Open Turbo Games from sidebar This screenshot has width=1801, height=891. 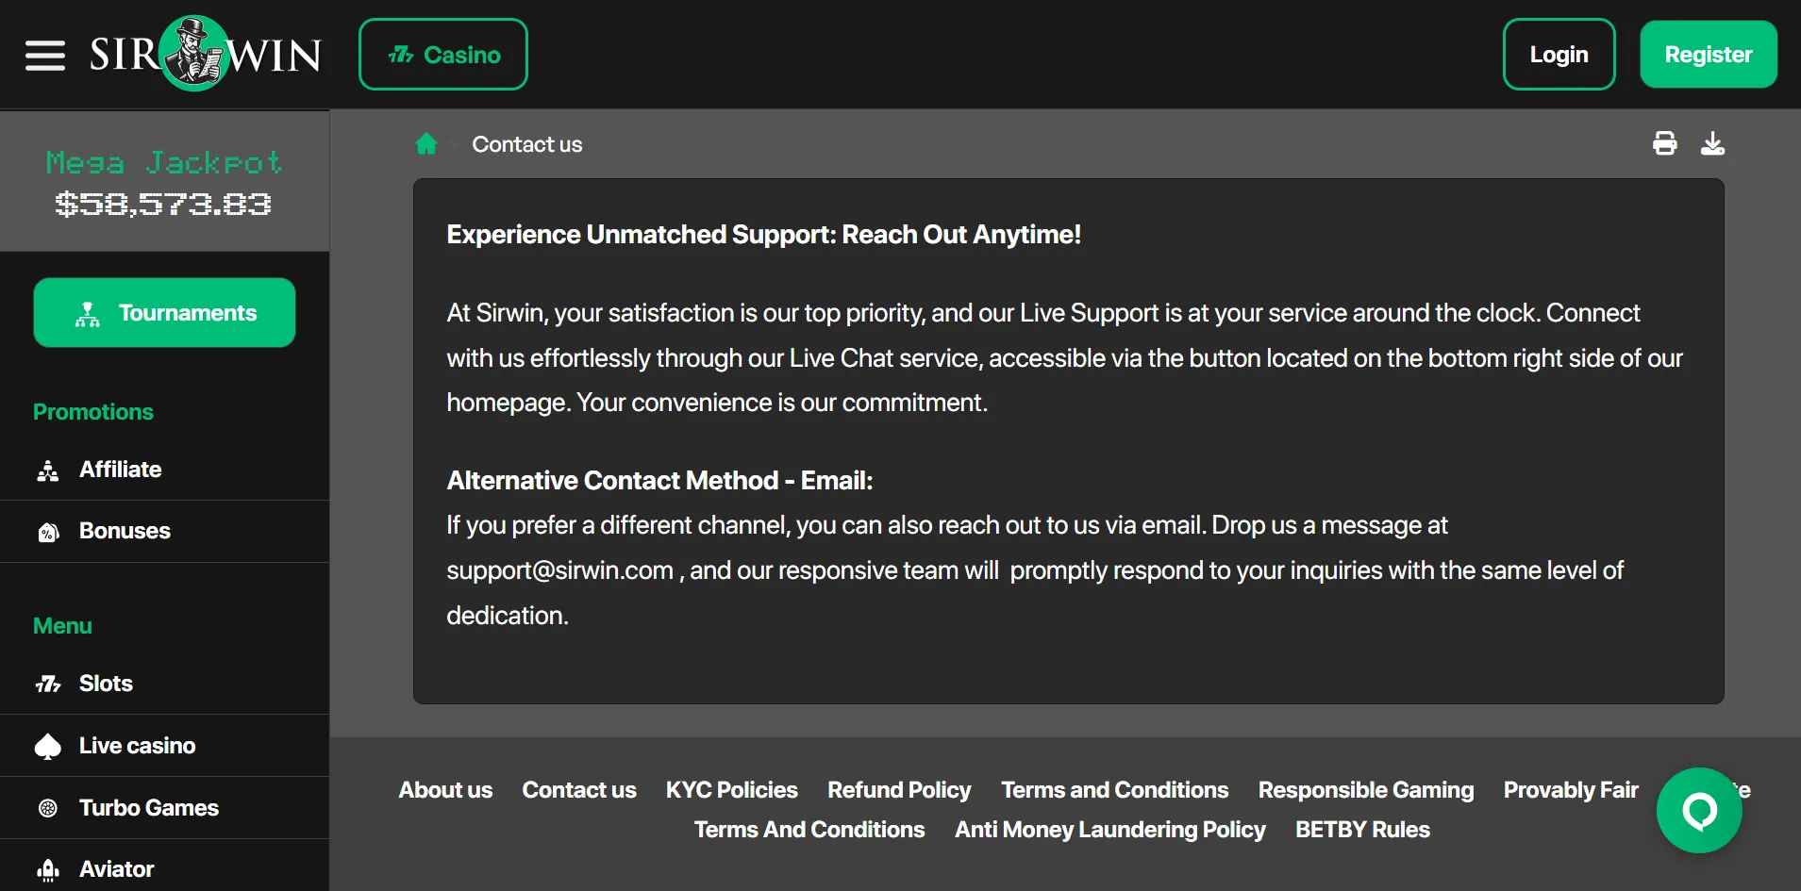coord(148,808)
